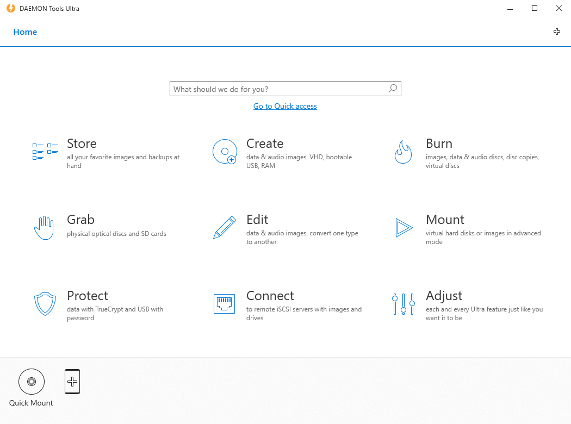Click the Connect network port icon

[x=224, y=303]
